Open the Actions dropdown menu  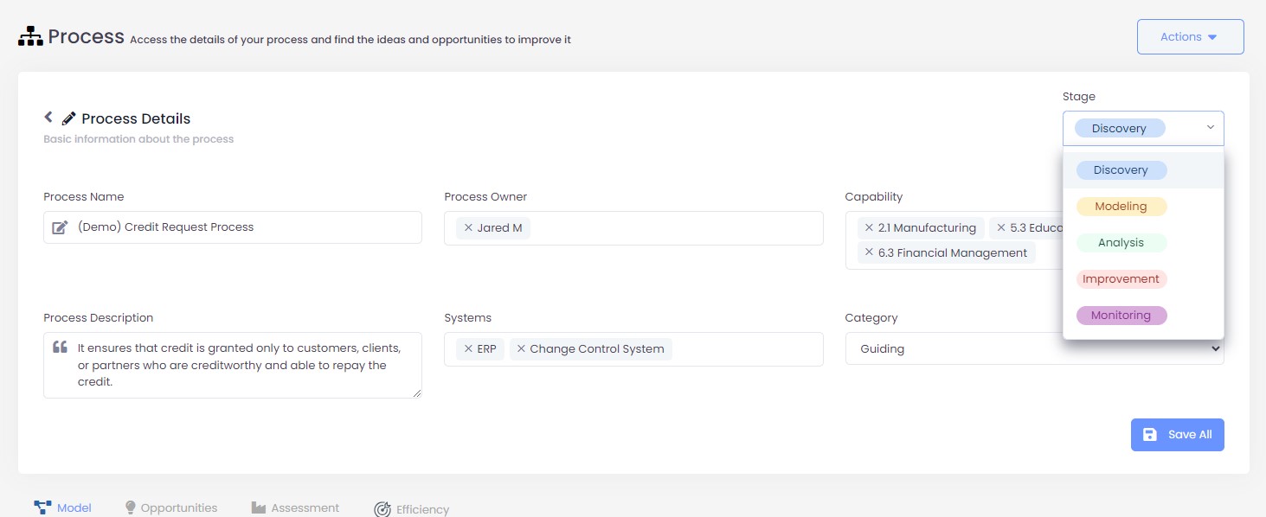[1189, 36]
